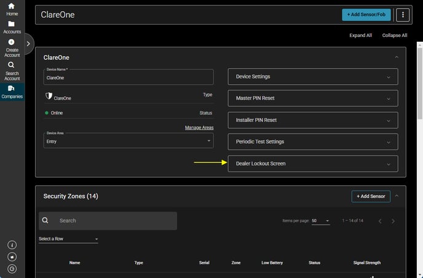Screen dimensions: 423x278
Task: Click the page vertical scrollbar thumb
Action: click(x=420, y=83)
